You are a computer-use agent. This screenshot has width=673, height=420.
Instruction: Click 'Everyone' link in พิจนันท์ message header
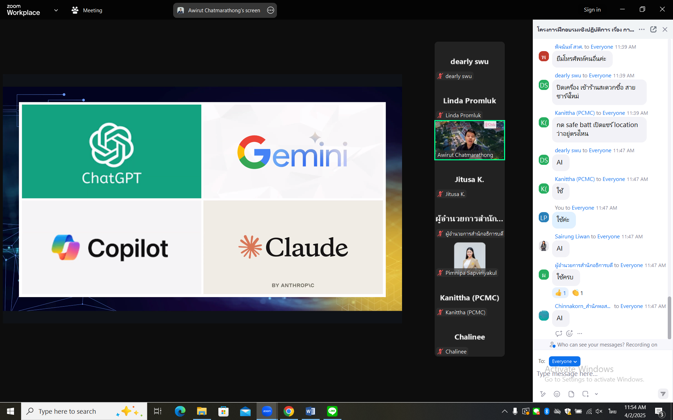601,47
